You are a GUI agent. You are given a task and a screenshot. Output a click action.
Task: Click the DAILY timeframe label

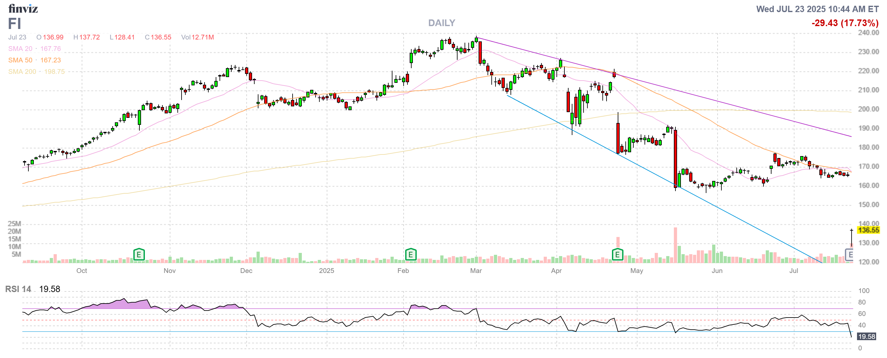442,23
